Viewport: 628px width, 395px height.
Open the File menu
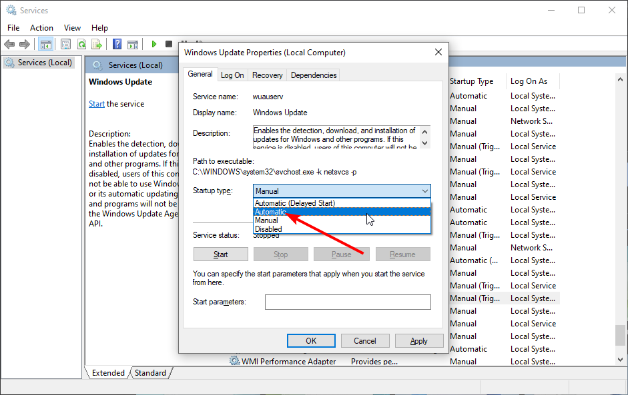13,27
